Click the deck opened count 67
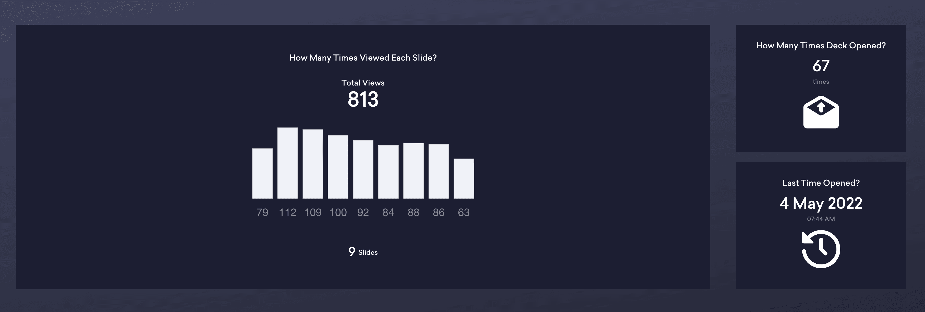Image resolution: width=925 pixels, height=312 pixels. point(821,66)
